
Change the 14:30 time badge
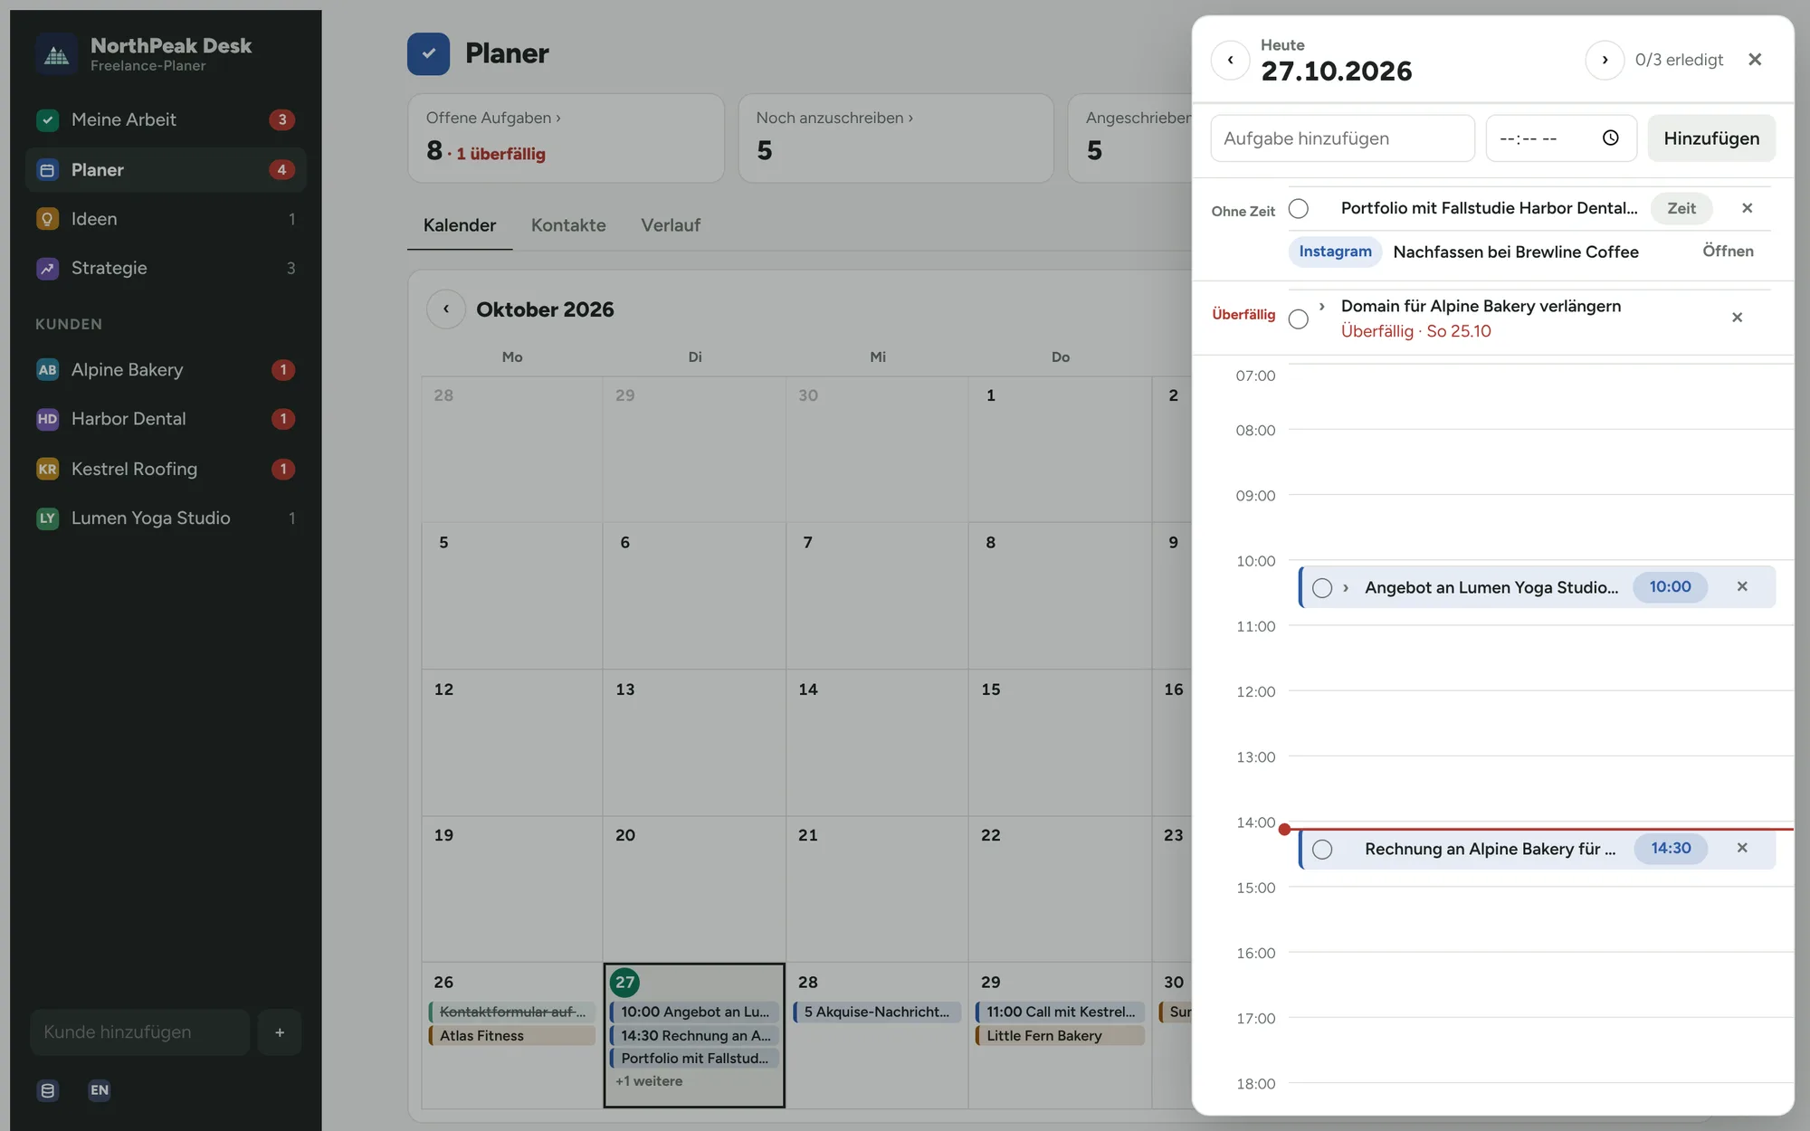click(x=1671, y=849)
